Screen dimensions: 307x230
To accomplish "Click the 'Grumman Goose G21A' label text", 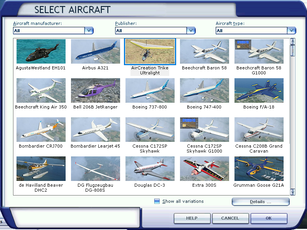I will (x=259, y=185).
